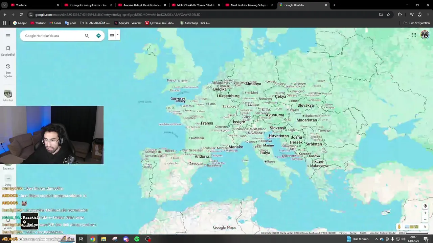
Task: Click the Daha three-dots button
Action: click(8, 178)
